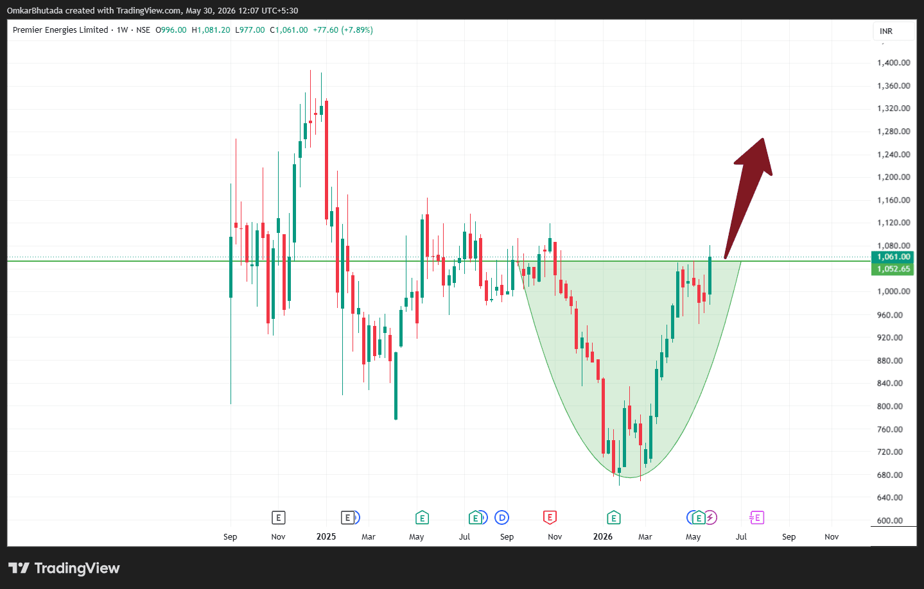Select the 1W interval label
The height and width of the screenshot is (589, 924).
tap(122, 30)
